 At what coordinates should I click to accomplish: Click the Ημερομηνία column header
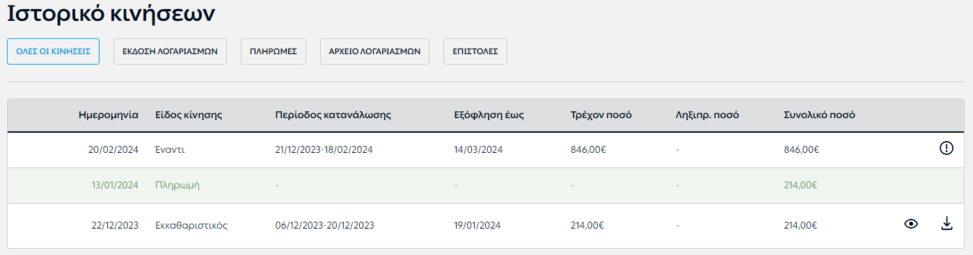click(x=109, y=115)
